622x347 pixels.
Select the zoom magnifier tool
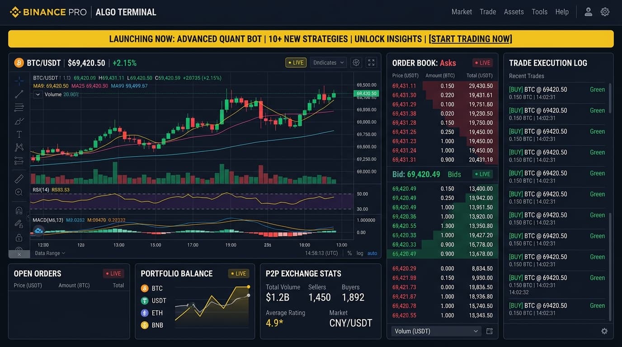[x=19, y=192]
